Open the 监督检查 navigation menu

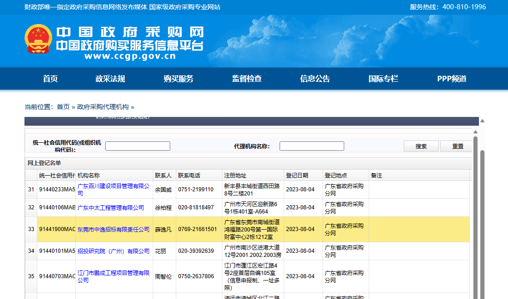click(246, 79)
